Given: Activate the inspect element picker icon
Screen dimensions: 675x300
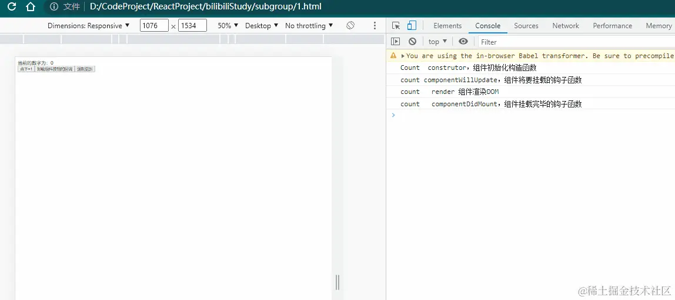Looking at the screenshot, I should (x=396, y=26).
